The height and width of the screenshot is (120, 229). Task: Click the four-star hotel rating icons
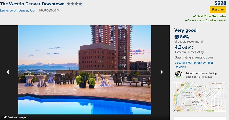pyautogui.click(x=74, y=4)
